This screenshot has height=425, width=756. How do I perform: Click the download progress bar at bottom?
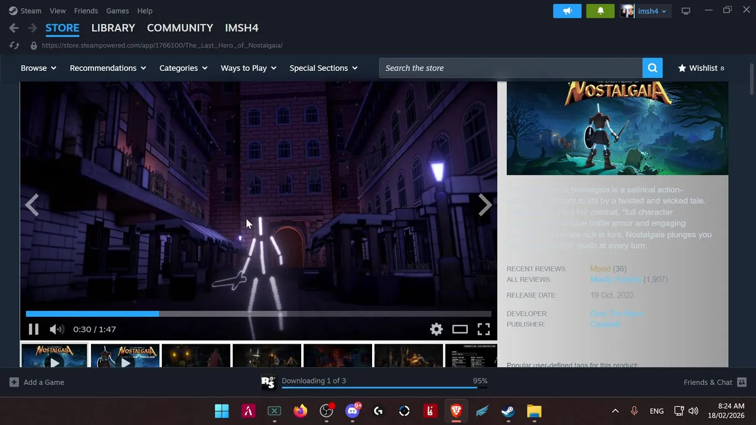(x=384, y=388)
